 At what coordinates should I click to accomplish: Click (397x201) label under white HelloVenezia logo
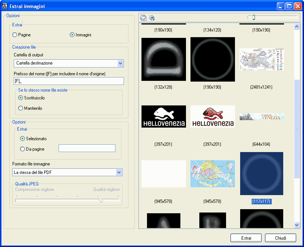(x=212, y=144)
